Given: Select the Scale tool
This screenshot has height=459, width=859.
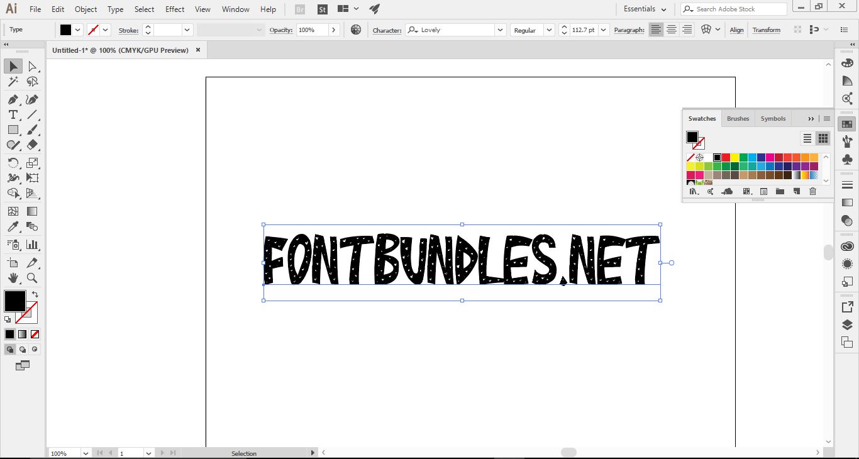Looking at the screenshot, I should (32, 163).
